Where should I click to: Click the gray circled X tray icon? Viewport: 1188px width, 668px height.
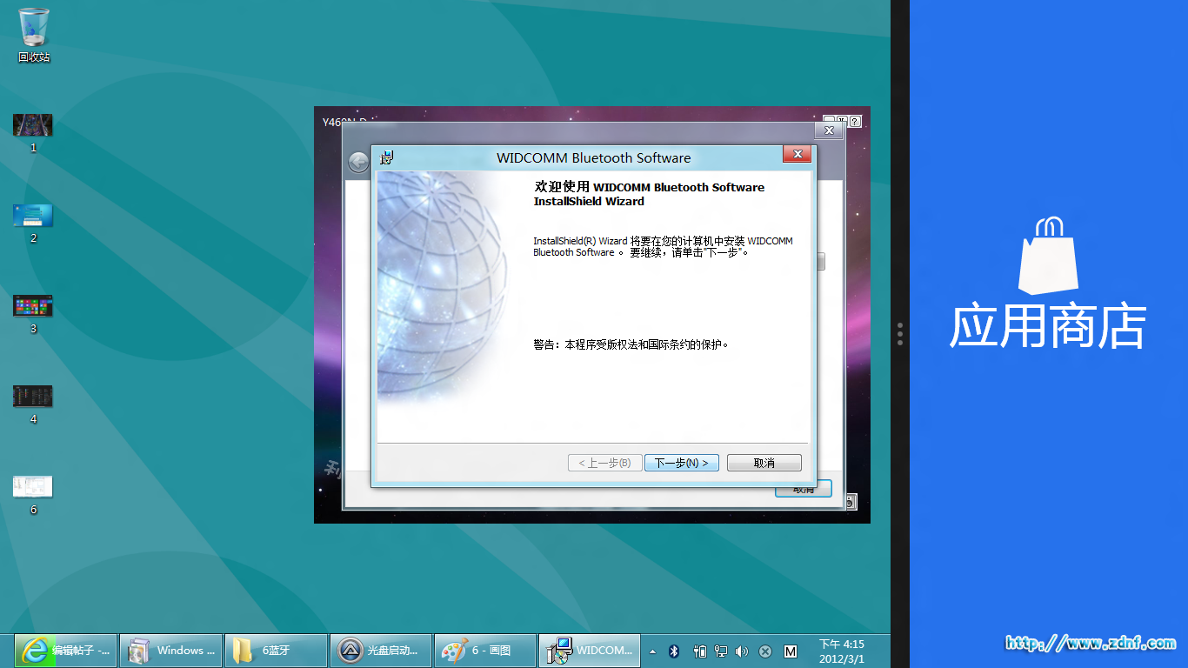(765, 651)
